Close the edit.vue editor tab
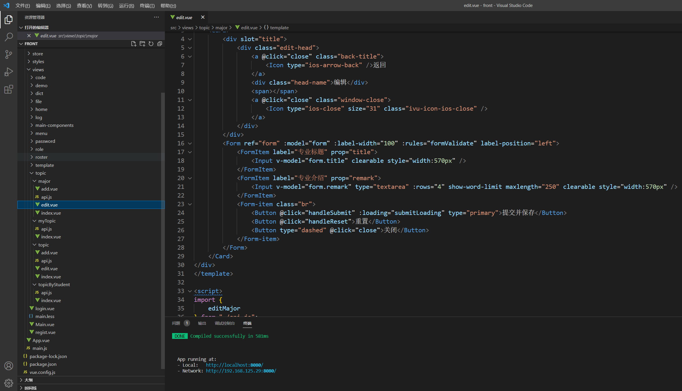The image size is (682, 391). pos(203,17)
